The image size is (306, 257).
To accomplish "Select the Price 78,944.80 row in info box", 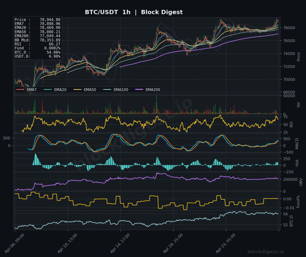I will (x=37, y=20).
